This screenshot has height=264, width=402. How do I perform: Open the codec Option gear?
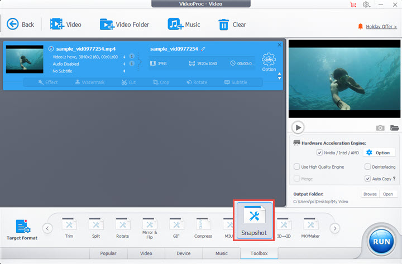point(269,62)
